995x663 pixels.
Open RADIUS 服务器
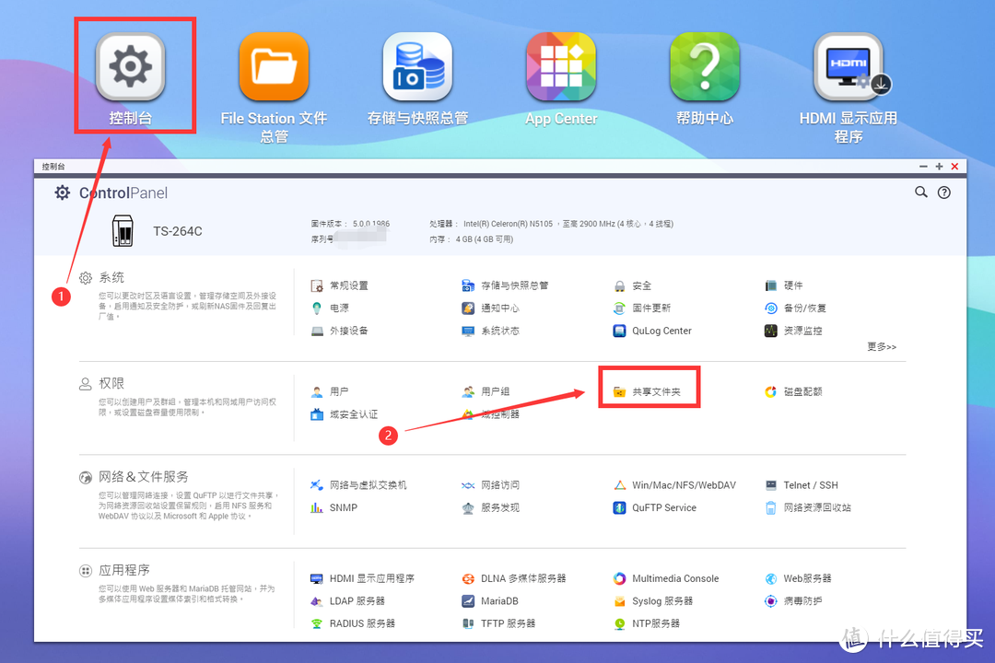[353, 623]
